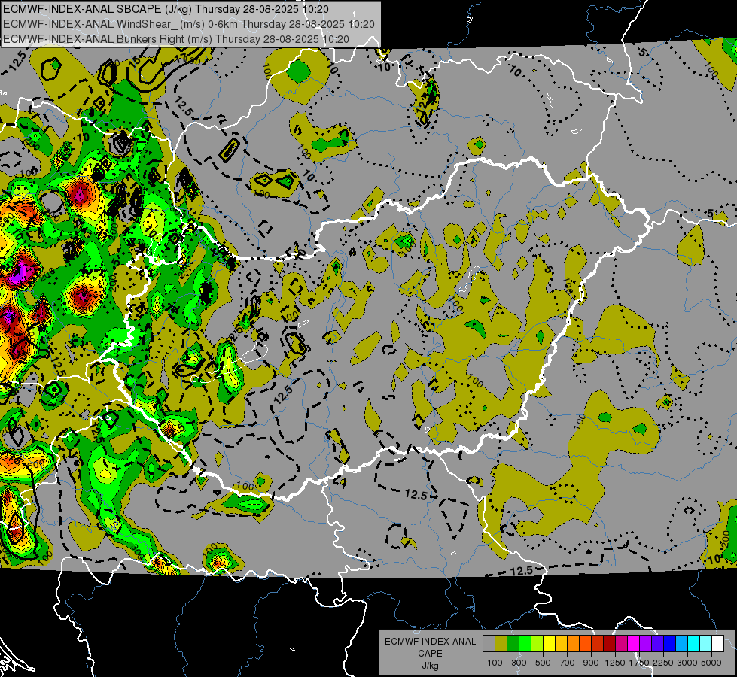The height and width of the screenshot is (677, 737).
Task: Click the legend value 500
Action: coord(543,663)
